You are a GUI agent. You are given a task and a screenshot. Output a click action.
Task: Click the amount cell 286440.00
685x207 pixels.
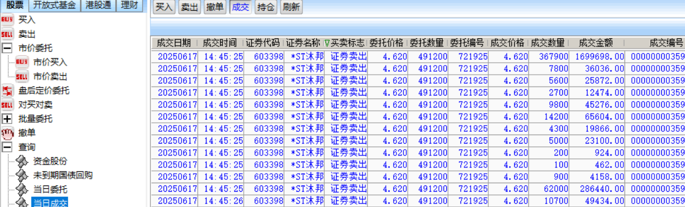(597, 188)
